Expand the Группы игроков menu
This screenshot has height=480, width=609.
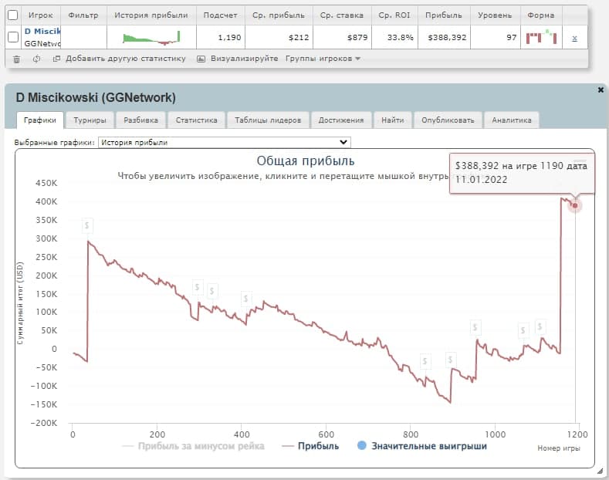(323, 59)
